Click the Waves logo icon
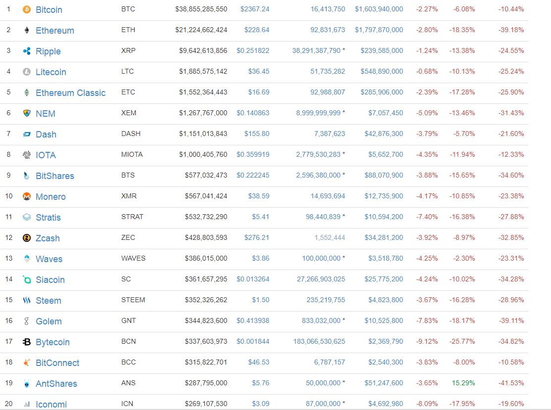 point(27,258)
